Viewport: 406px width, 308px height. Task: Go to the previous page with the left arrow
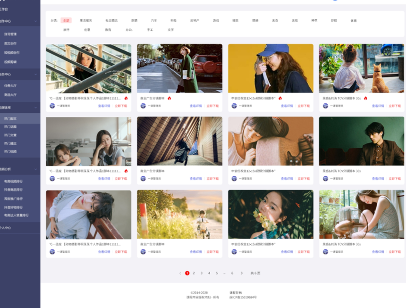(x=180, y=273)
